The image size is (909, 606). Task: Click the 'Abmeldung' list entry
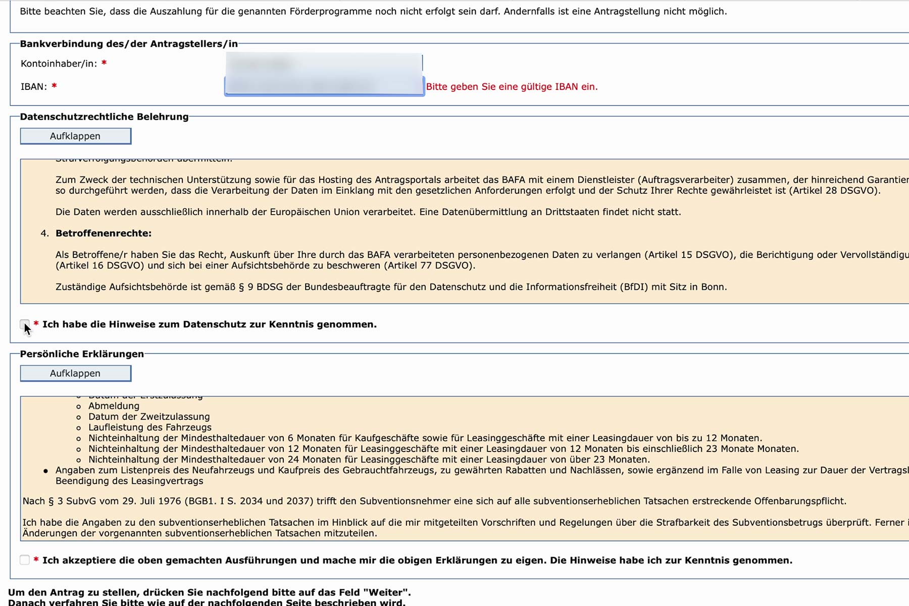point(114,406)
